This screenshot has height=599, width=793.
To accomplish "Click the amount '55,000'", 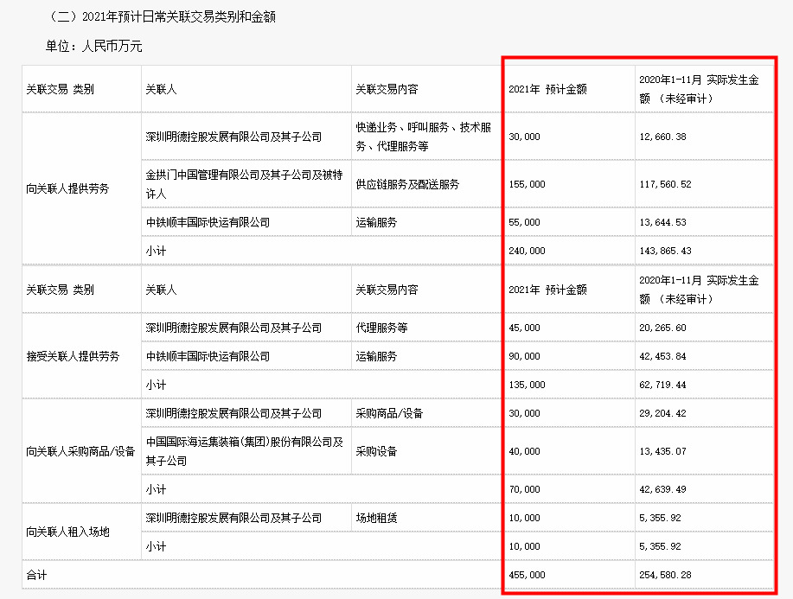I will 524,222.
